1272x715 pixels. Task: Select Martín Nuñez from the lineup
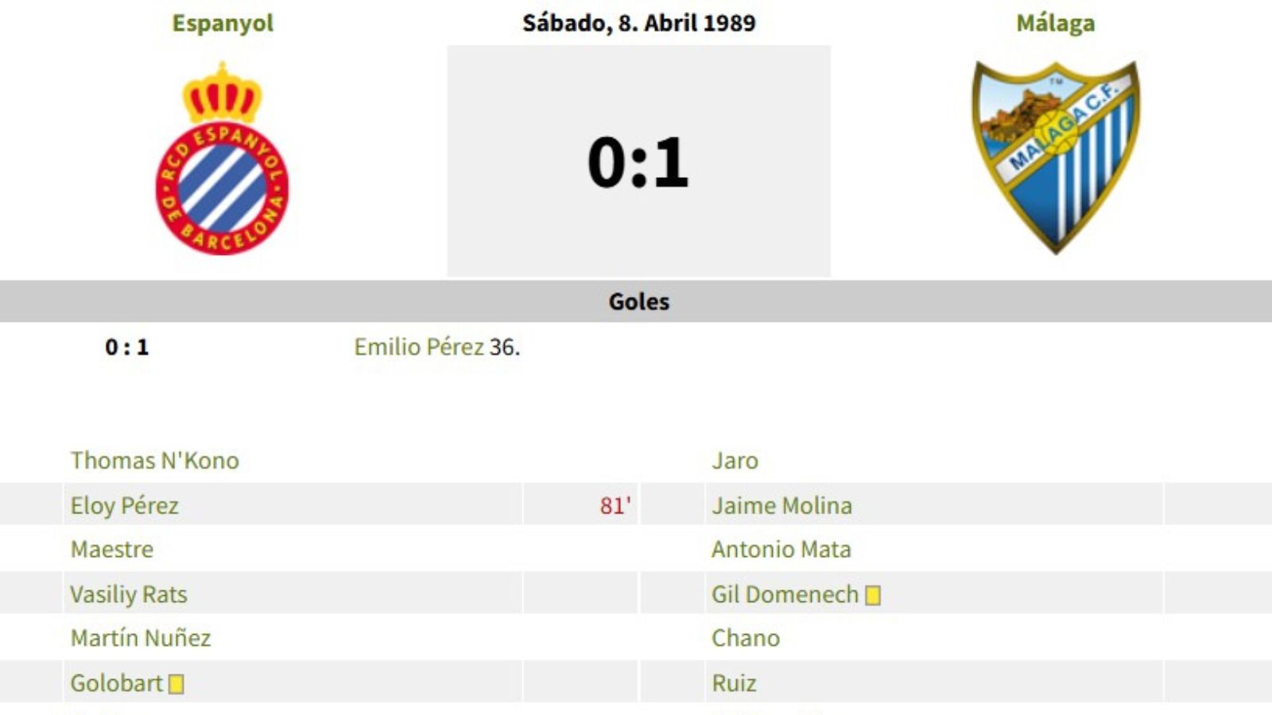pyautogui.click(x=142, y=637)
